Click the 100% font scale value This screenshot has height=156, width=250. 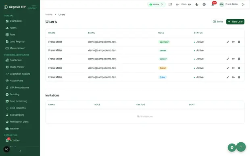click(183, 4)
